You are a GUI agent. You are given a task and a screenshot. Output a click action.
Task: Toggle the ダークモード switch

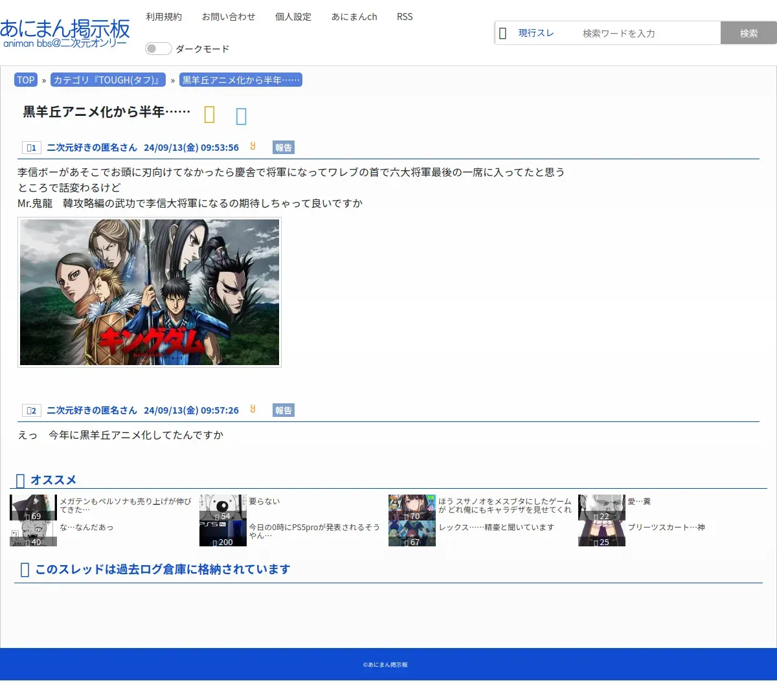(x=159, y=49)
